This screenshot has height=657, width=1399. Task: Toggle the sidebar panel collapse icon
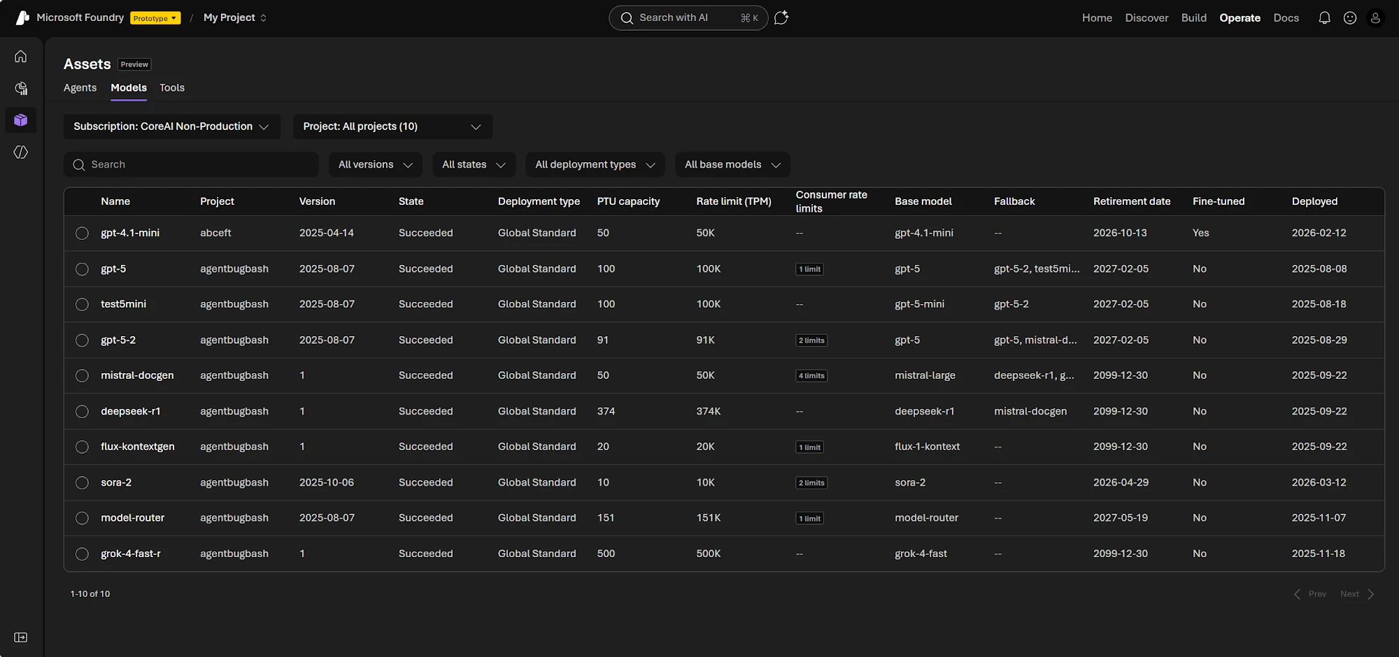click(x=21, y=637)
